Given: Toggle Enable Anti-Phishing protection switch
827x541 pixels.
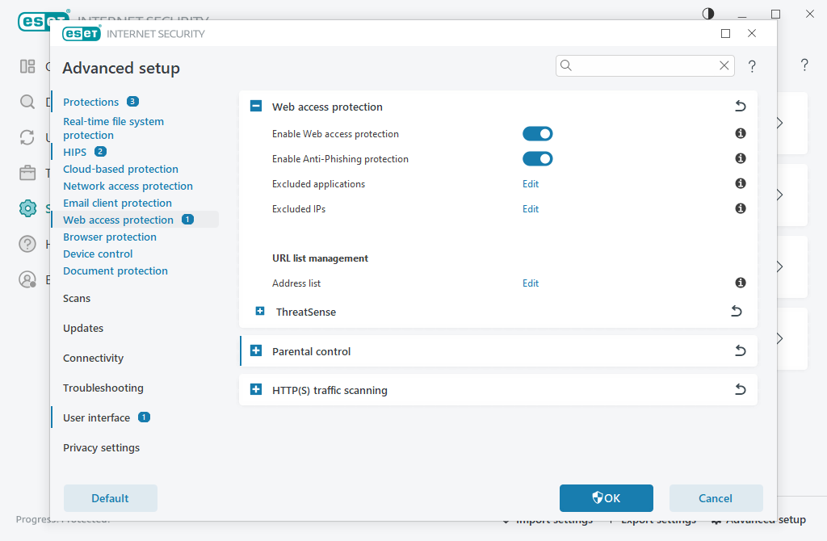Looking at the screenshot, I should (x=537, y=159).
